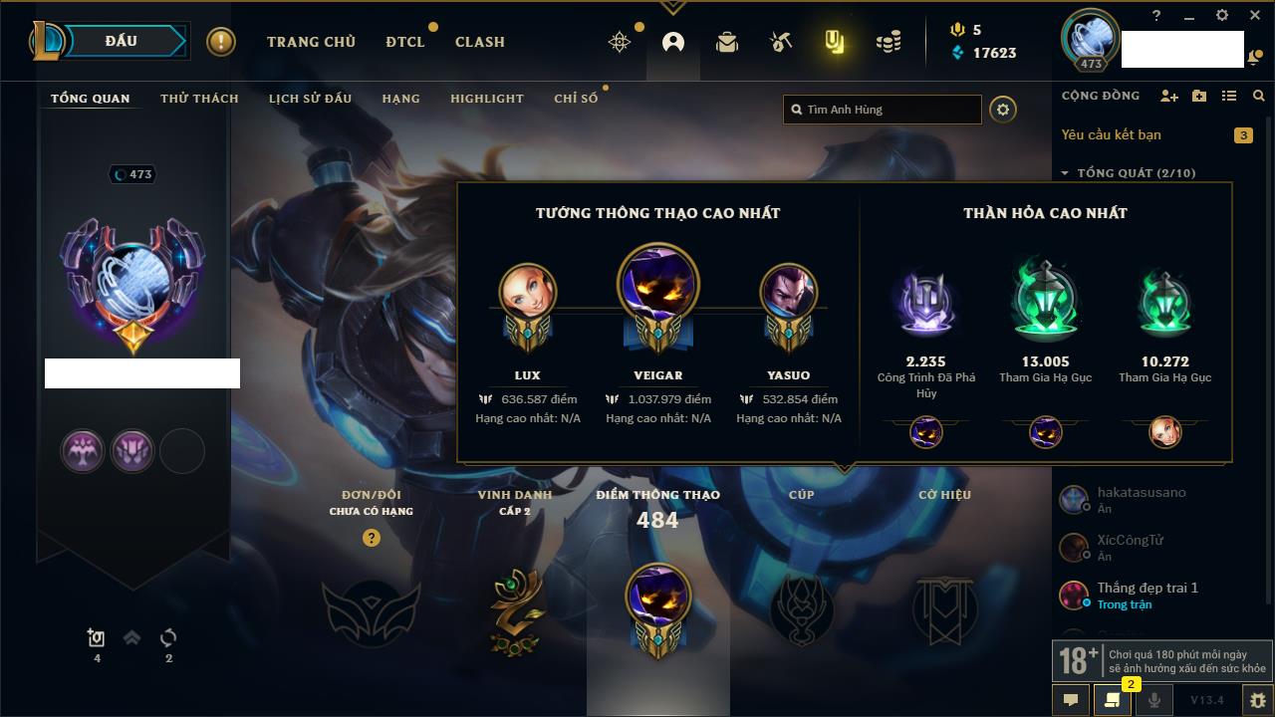
Task: Click the Tìm Anh Hùng search field
Action: coord(883,110)
